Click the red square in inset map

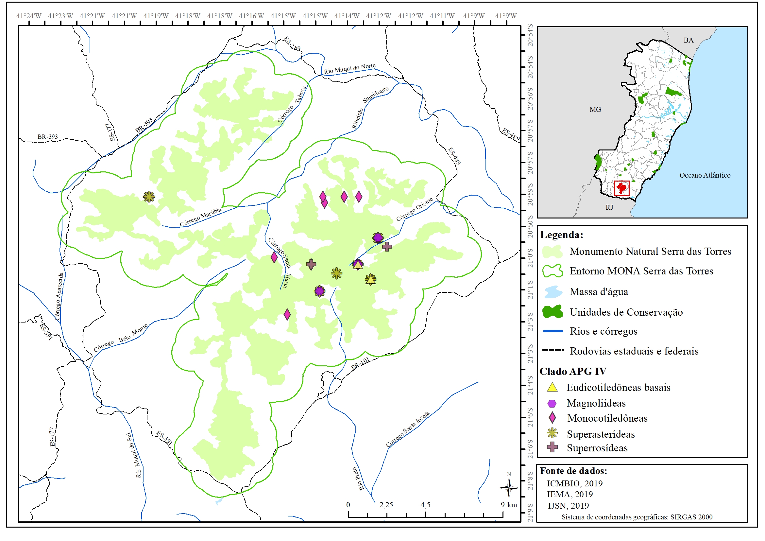[621, 188]
